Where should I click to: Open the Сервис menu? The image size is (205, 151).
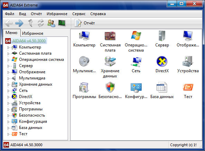point(79,14)
